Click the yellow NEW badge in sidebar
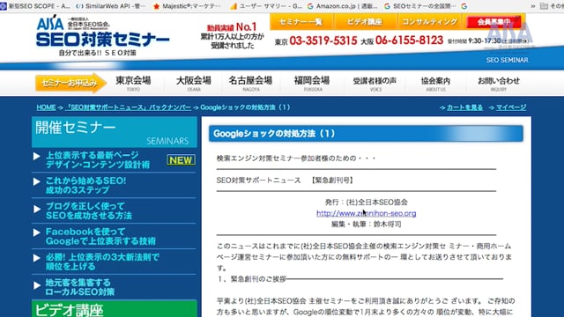This screenshot has height=317, width=564. [181, 160]
